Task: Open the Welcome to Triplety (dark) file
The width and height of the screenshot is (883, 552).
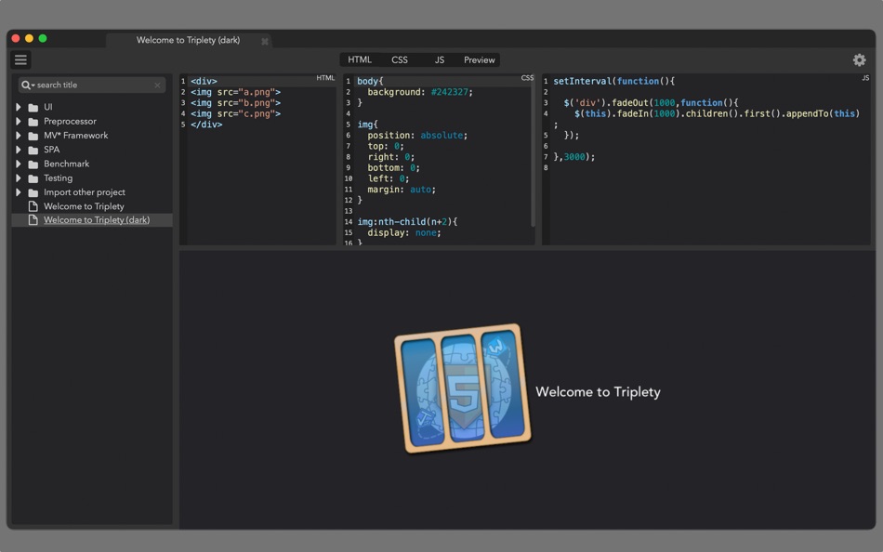Action: 97,219
